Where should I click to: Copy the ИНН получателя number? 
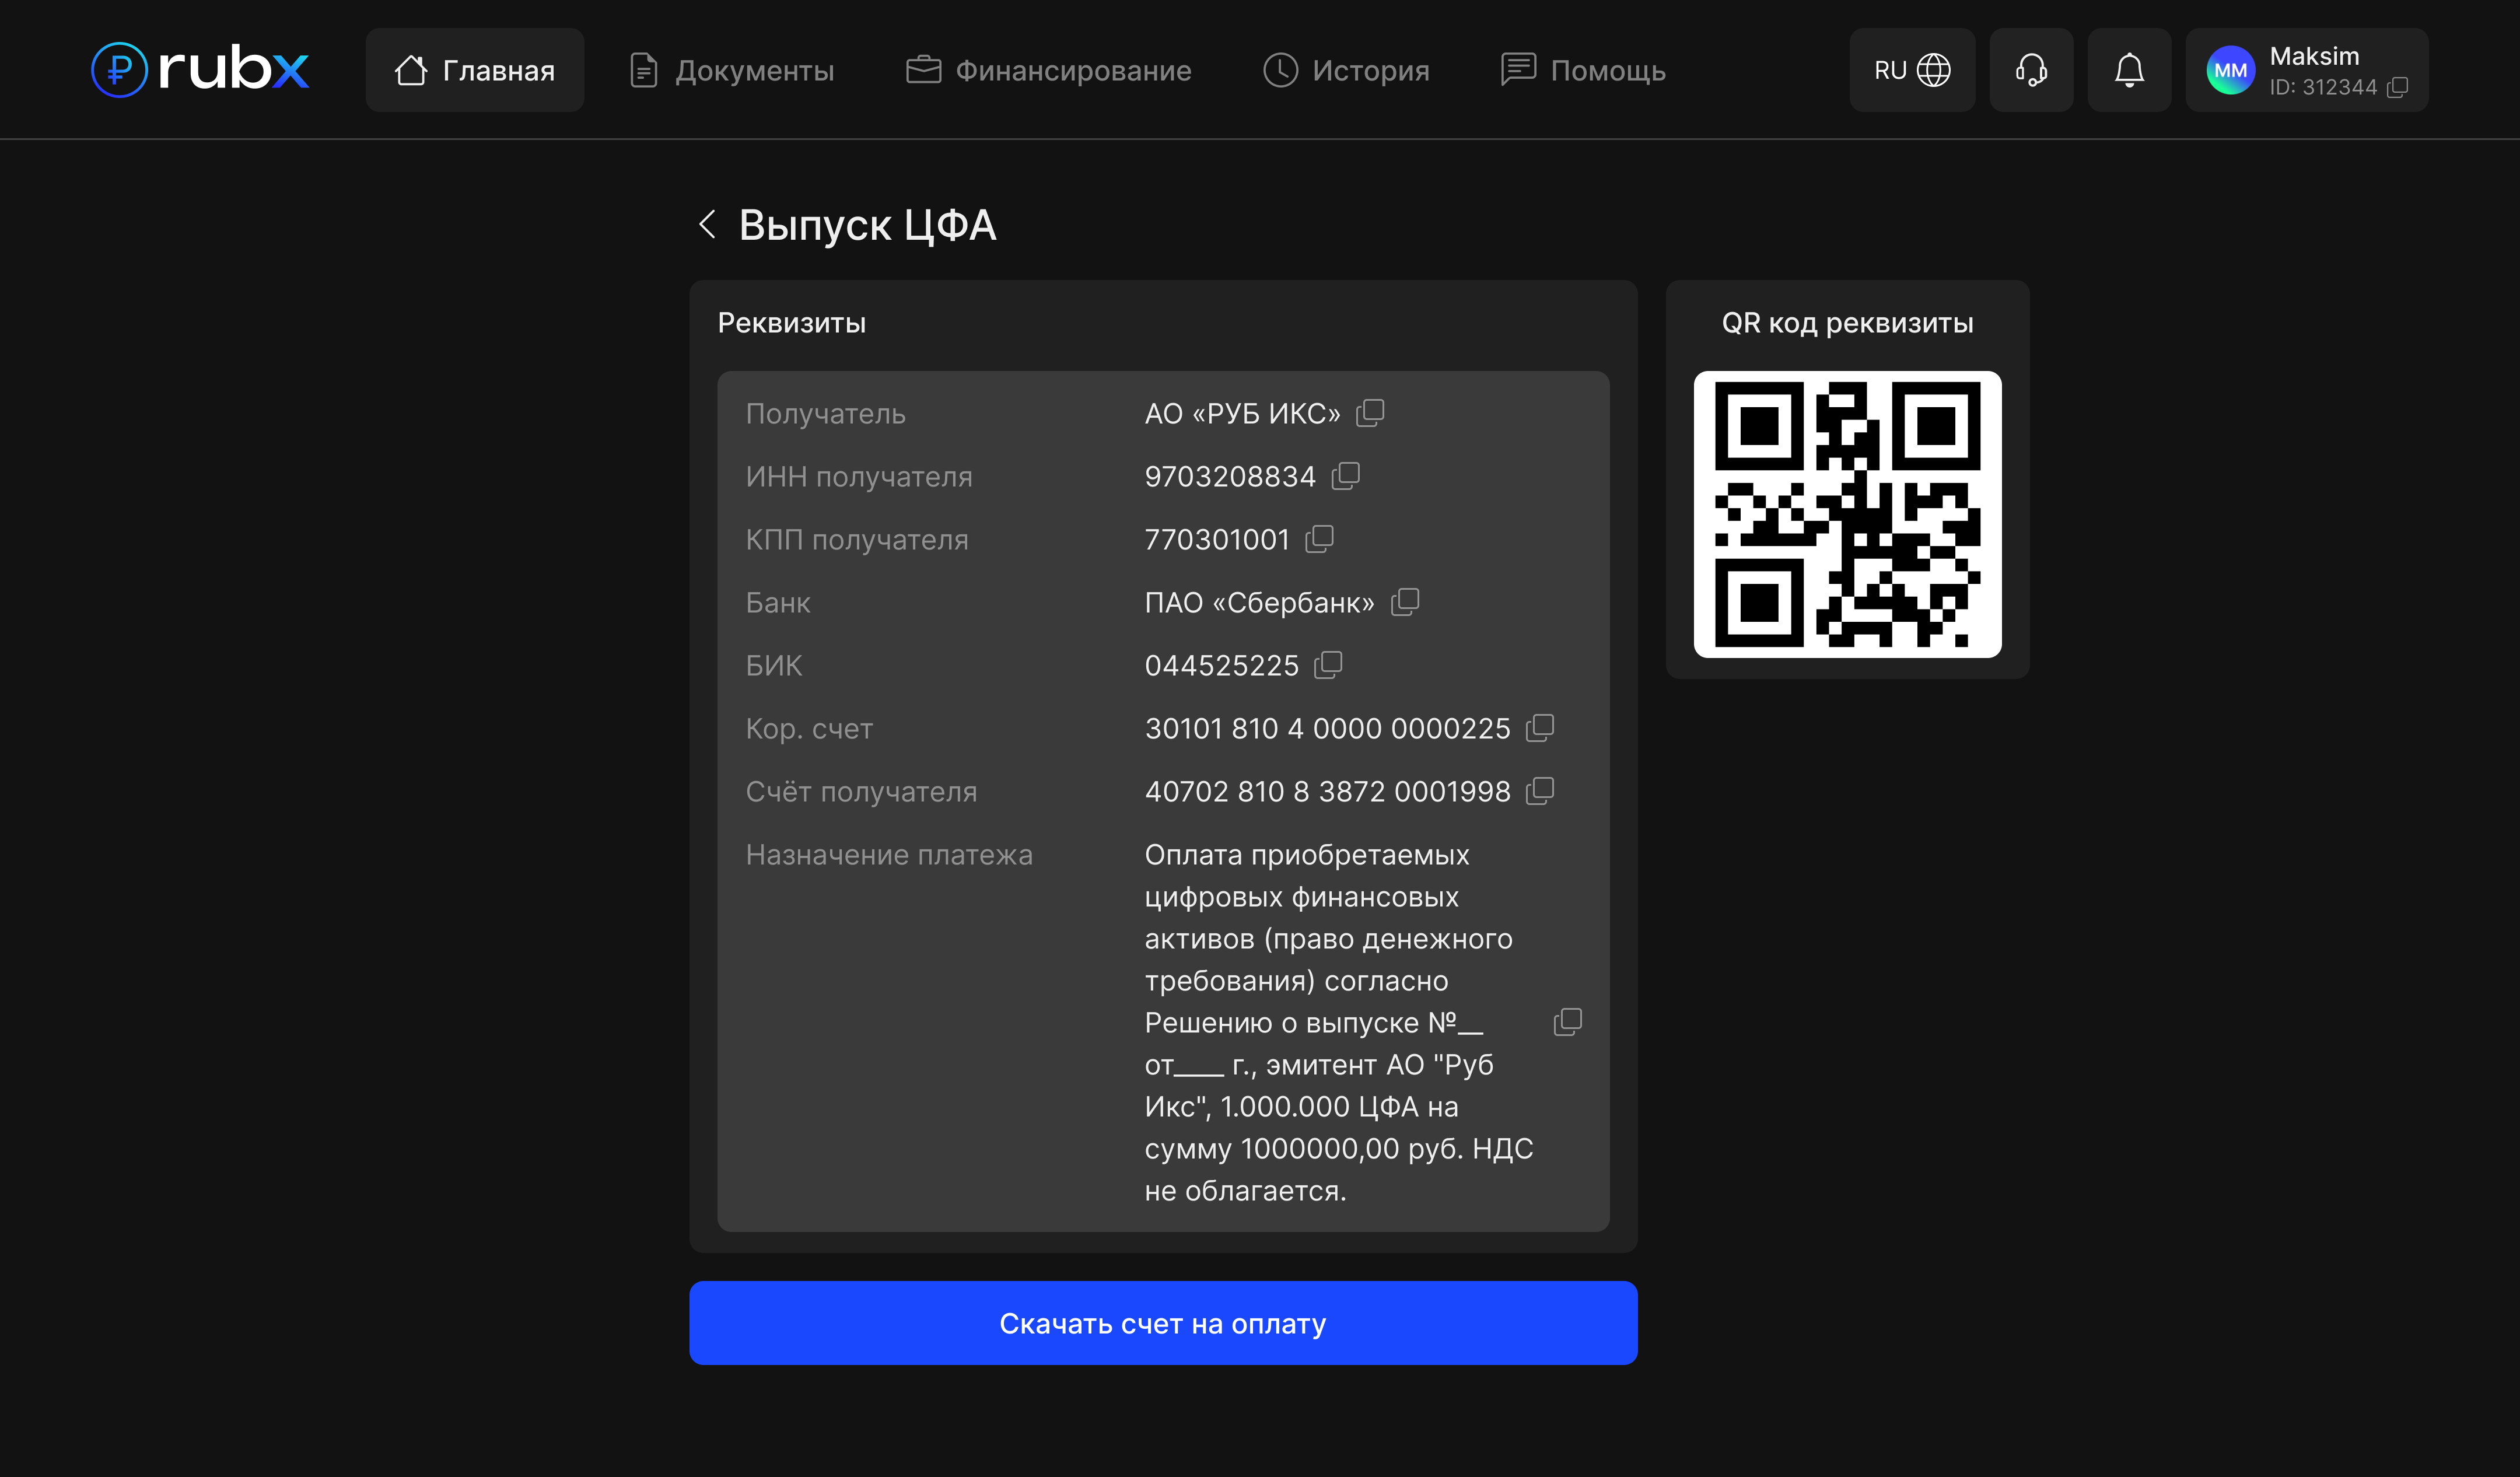(1345, 476)
